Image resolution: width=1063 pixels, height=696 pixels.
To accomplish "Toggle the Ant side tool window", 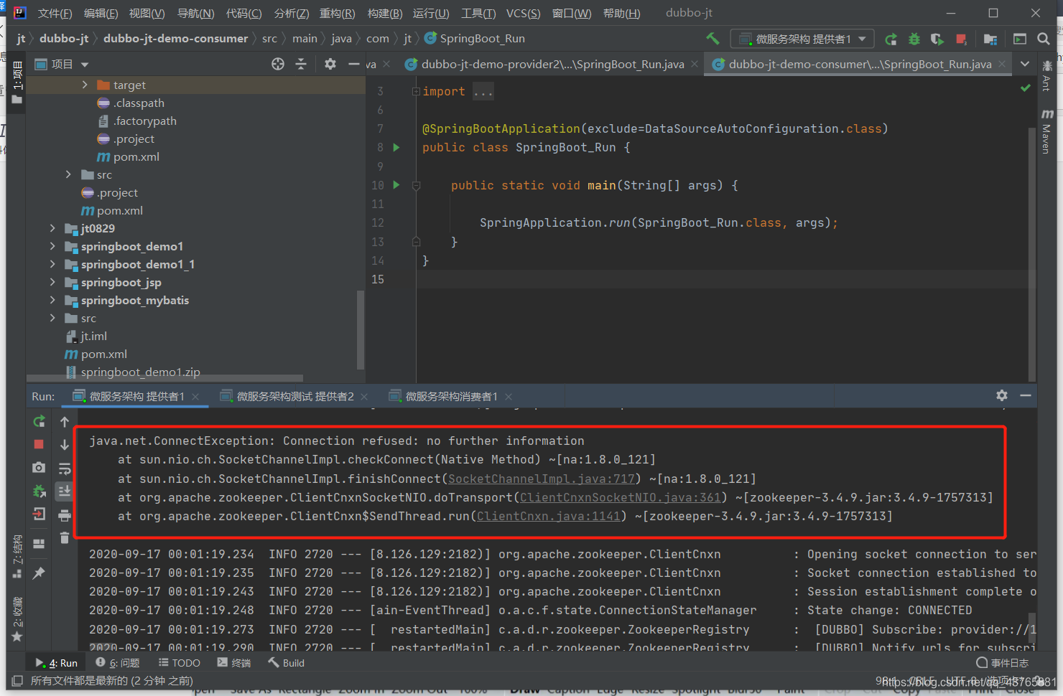I will (x=1046, y=76).
